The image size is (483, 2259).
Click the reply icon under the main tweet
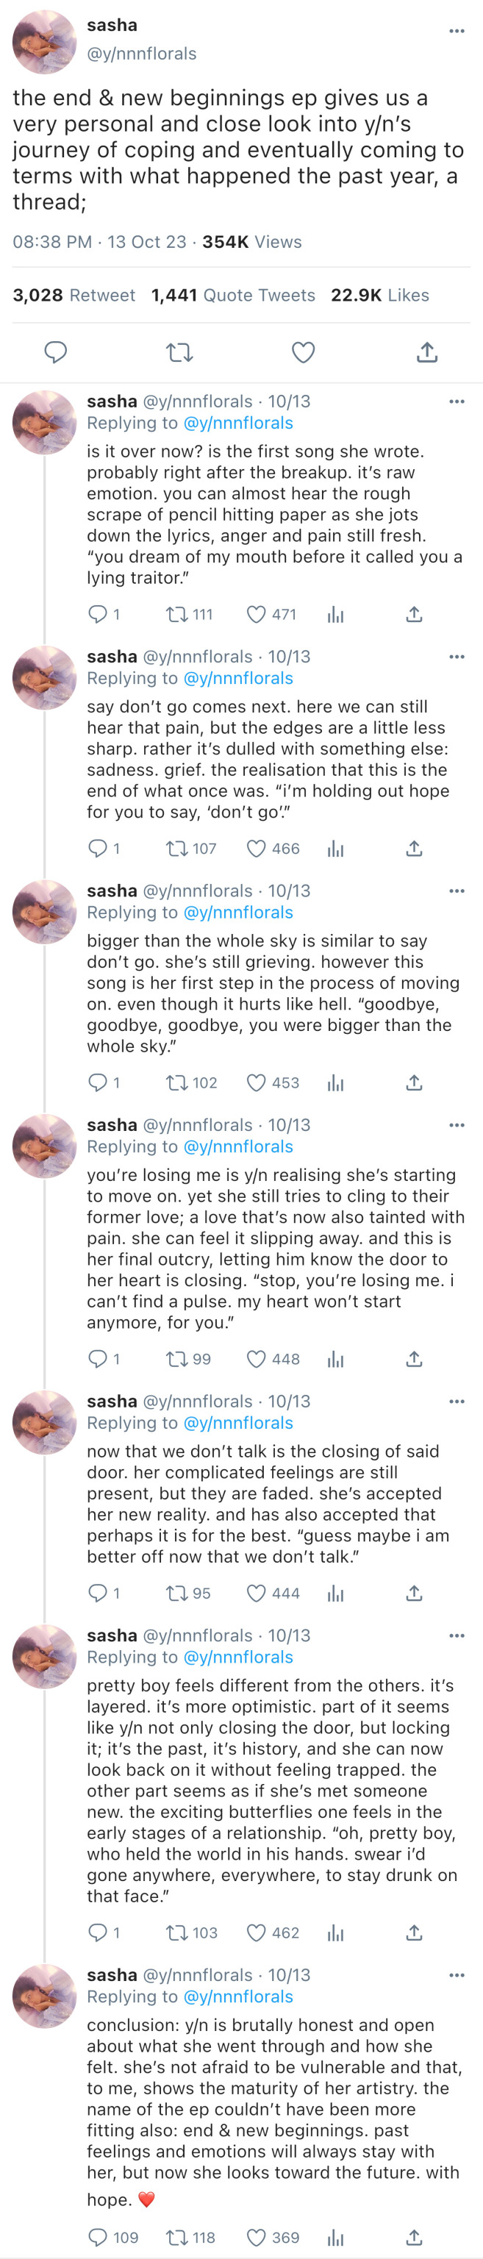pyautogui.click(x=56, y=352)
